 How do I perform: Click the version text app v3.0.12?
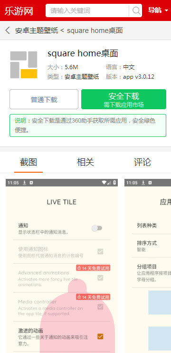point(139,77)
